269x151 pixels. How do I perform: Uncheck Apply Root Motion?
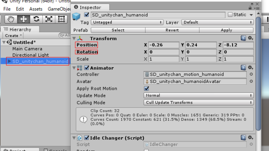pos(146,89)
